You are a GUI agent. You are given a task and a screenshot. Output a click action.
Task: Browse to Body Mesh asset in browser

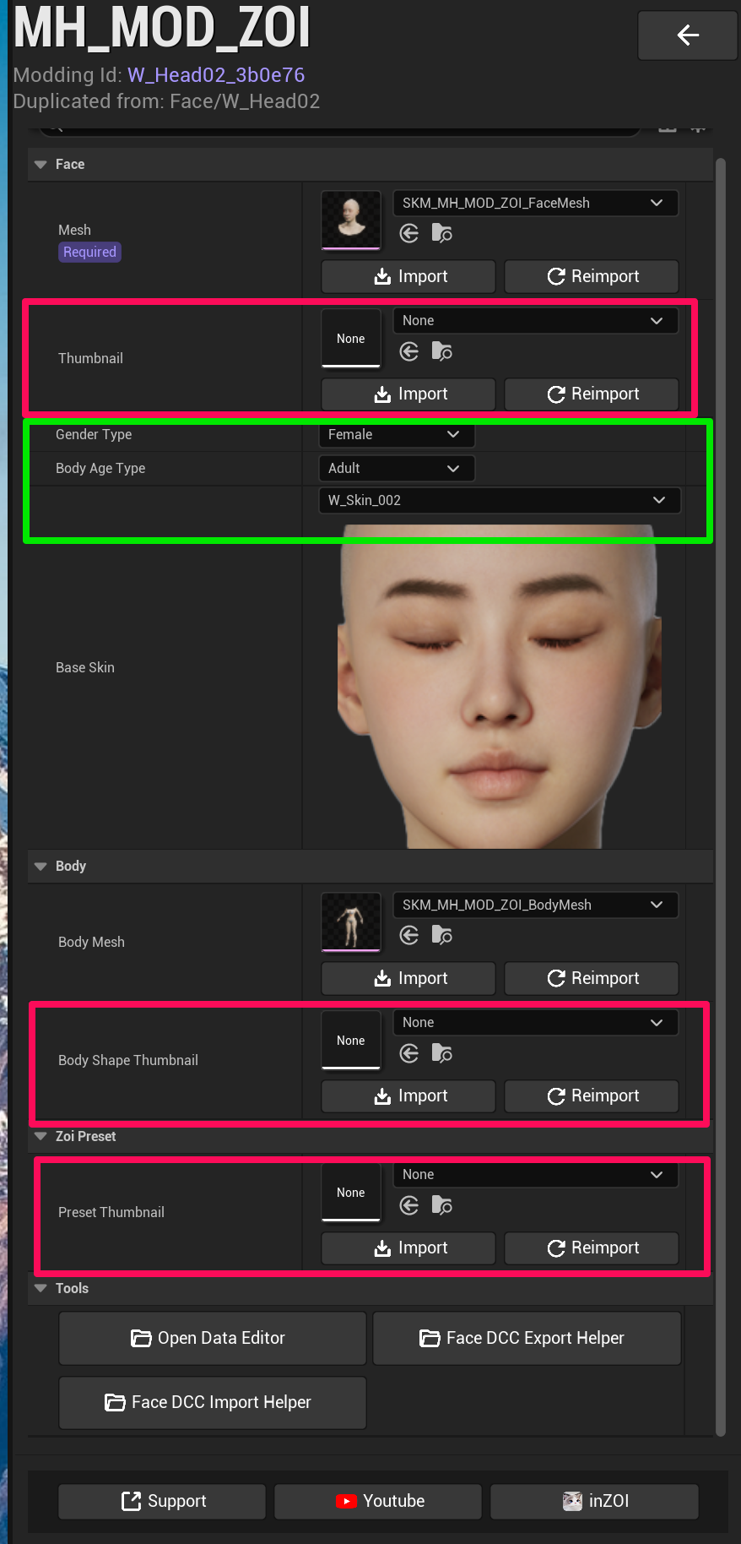click(x=442, y=935)
